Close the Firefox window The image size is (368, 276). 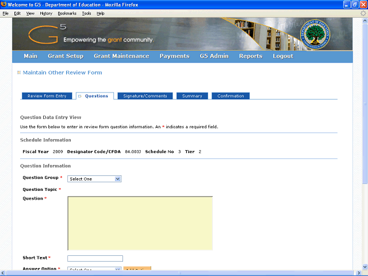pos(363,5)
